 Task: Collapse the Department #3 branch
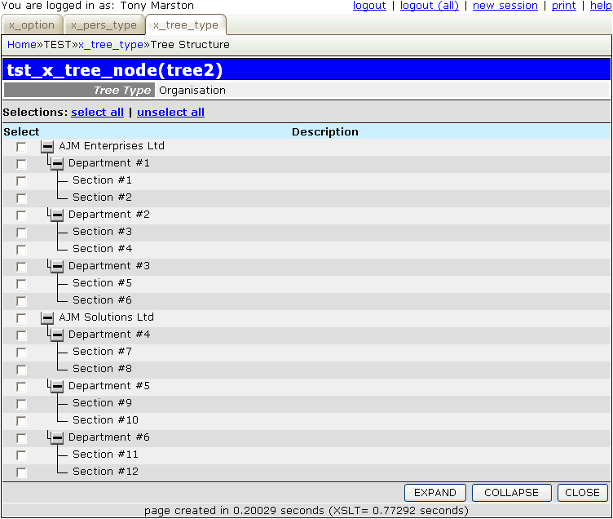click(57, 267)
